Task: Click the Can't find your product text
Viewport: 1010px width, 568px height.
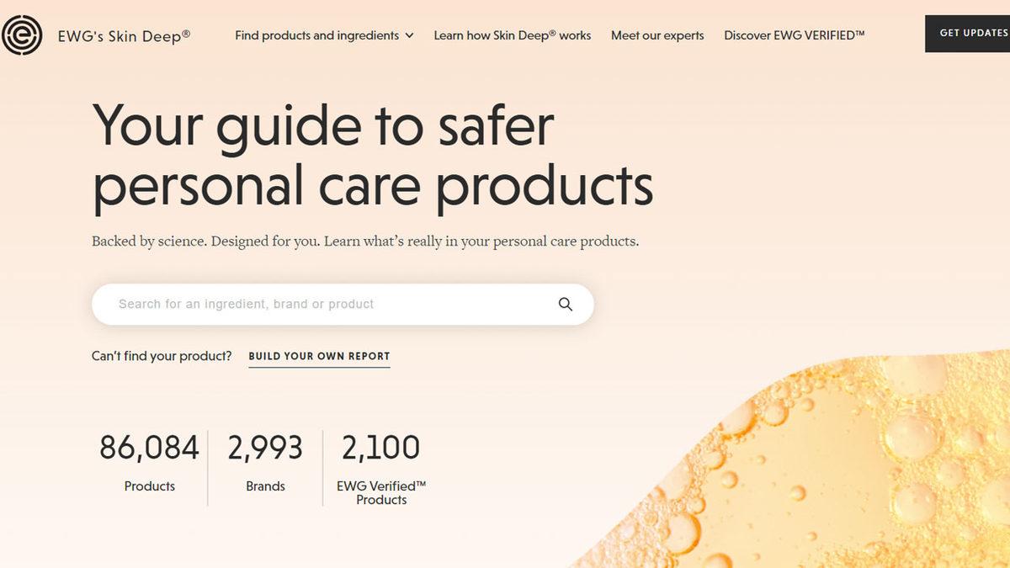Action: click(x=162, y=356)
